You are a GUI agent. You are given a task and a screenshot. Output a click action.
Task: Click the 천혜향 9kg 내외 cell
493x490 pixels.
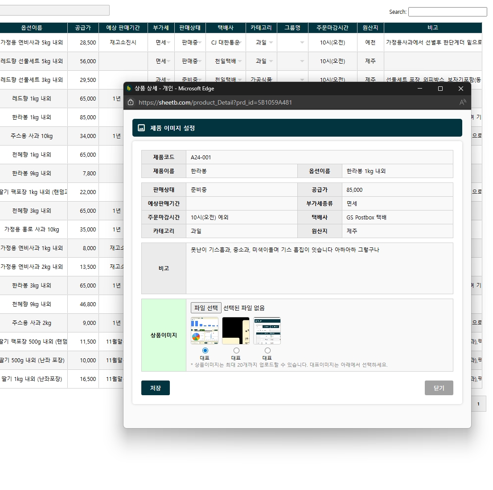[32, 304]
